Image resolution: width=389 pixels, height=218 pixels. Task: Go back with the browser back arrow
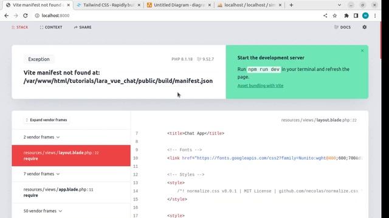pos(7,16)
